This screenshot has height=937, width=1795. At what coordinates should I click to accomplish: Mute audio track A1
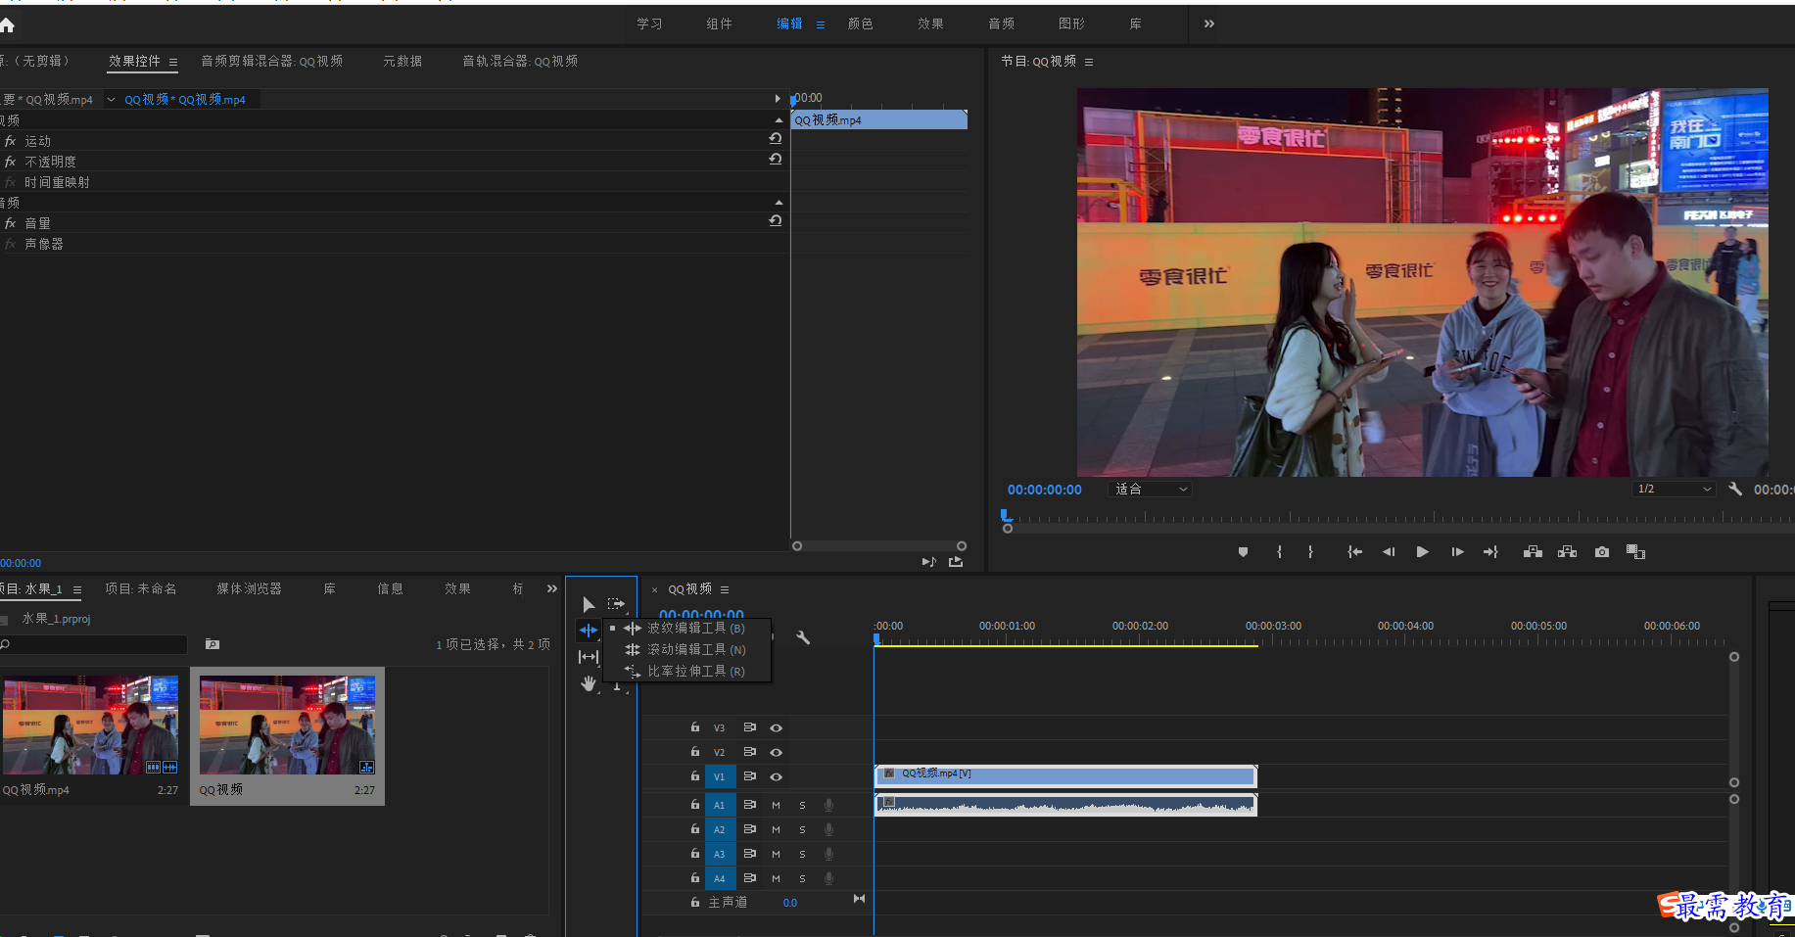(776, 805)
